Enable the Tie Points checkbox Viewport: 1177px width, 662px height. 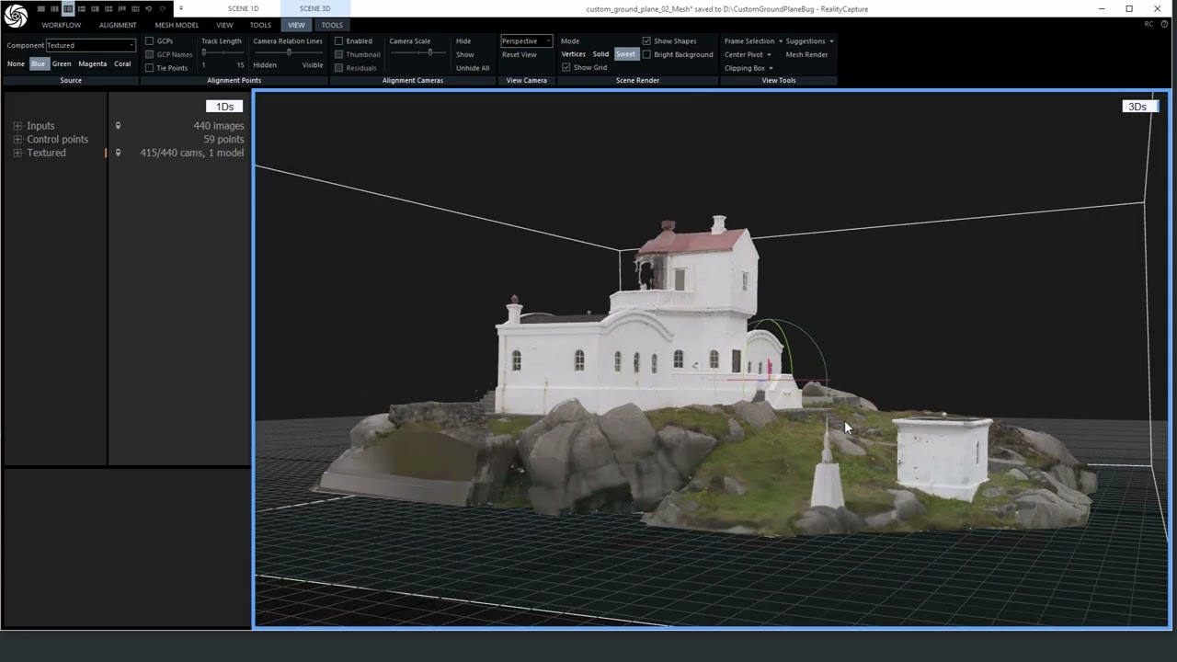149,68
